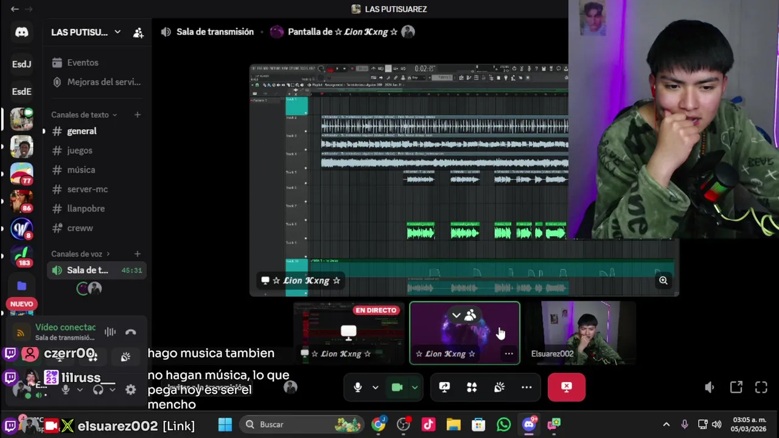Open Windows Start menu
Viewport: 779px width, 438px height.
point(225,425)
